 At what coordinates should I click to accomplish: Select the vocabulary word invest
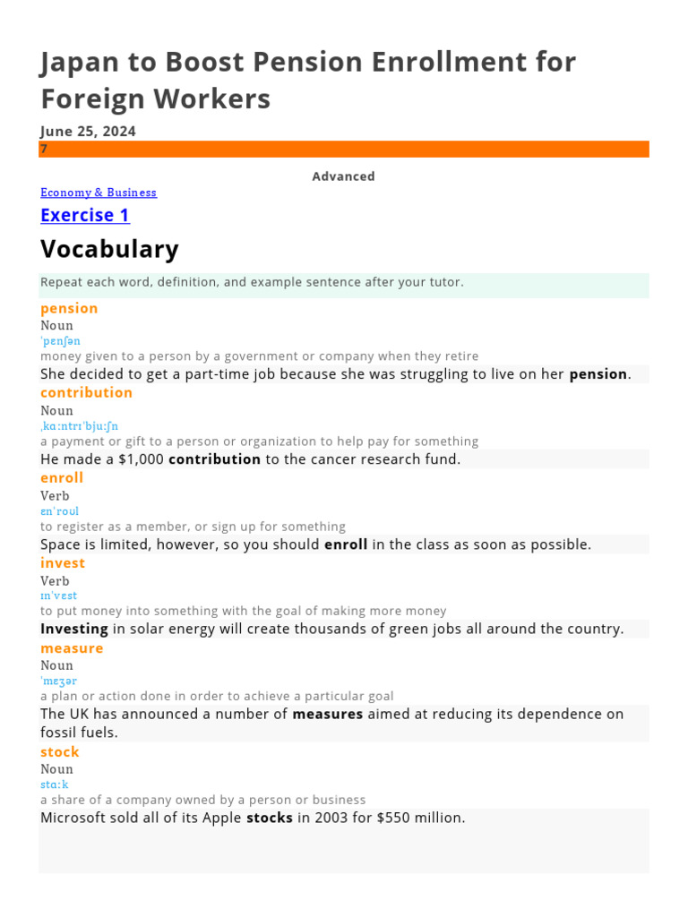(63, 563)
